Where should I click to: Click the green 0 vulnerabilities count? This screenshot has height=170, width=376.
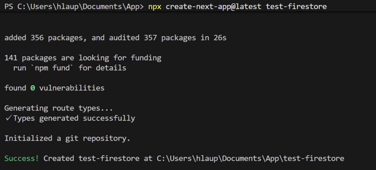pyautogui.click(x=33, y=88)
